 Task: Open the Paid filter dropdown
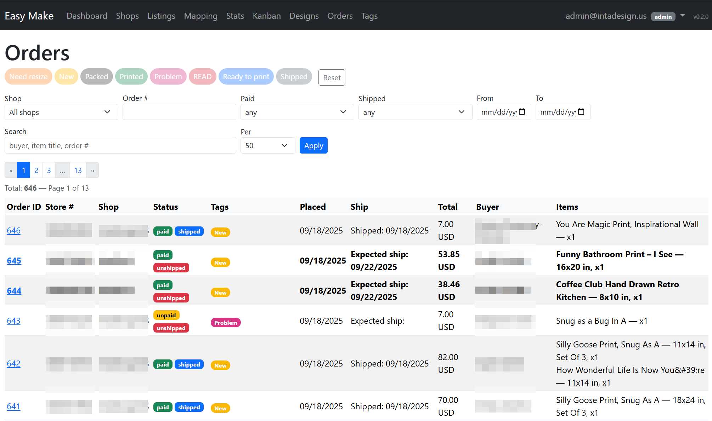(297, 112)
